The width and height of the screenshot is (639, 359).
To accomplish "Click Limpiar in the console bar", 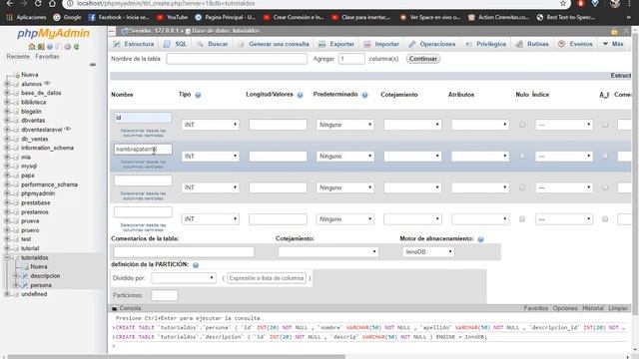I will tap(618, 308).
